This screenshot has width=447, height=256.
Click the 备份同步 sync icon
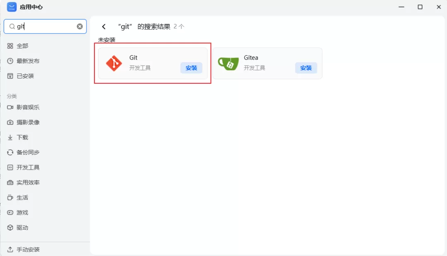[10, 152]
